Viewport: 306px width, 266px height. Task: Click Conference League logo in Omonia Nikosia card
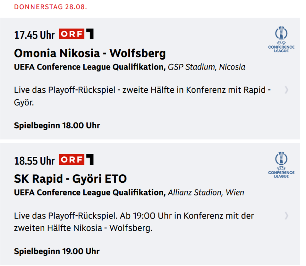pyautogui.click(x=281, y=40)
